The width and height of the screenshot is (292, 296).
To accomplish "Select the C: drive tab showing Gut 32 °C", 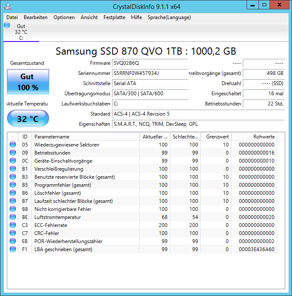I will pyautogui.click(x=21, y=31).
